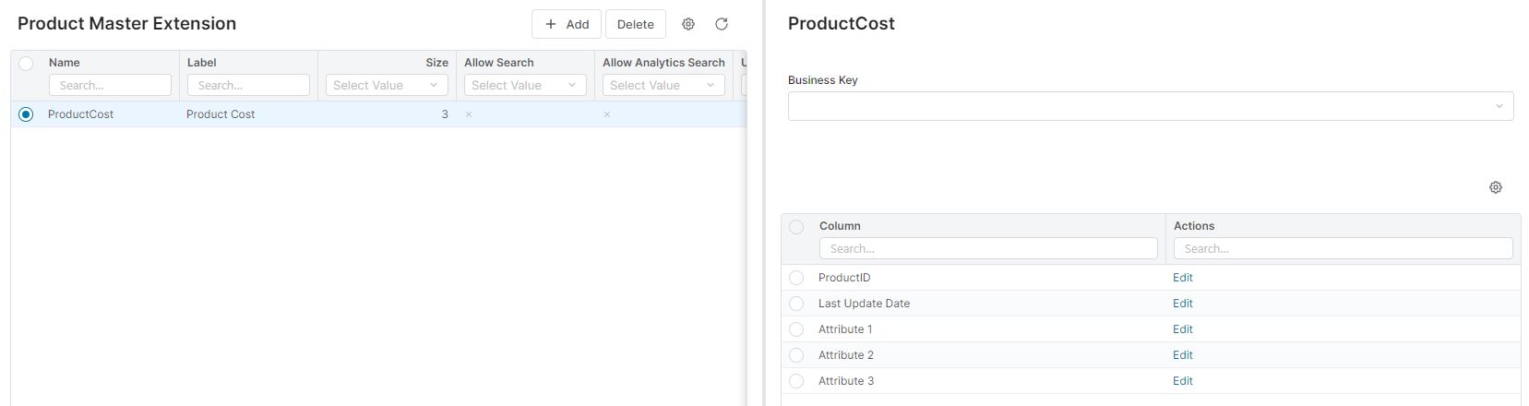The image size is (1529, 406).
Task: Open the Size filter Select Value dropdown
Action: (386, 85)
